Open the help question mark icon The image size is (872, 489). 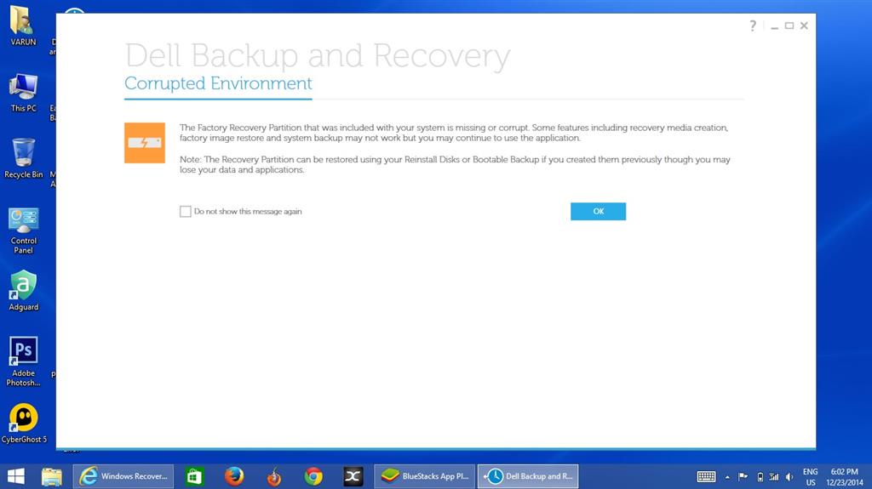[753, 26]
